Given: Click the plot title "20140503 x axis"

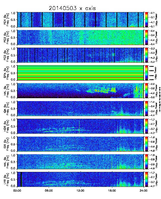Looking at the screenshot, I should pyautogui.click(x=72, y=8).
